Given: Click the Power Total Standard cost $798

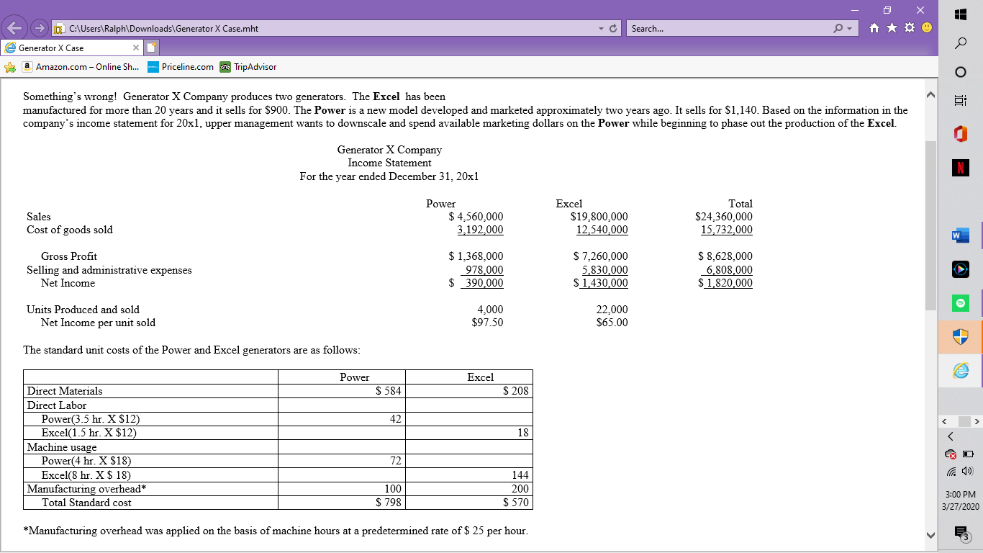Looking at the screenshot, I should click(389, 503).
